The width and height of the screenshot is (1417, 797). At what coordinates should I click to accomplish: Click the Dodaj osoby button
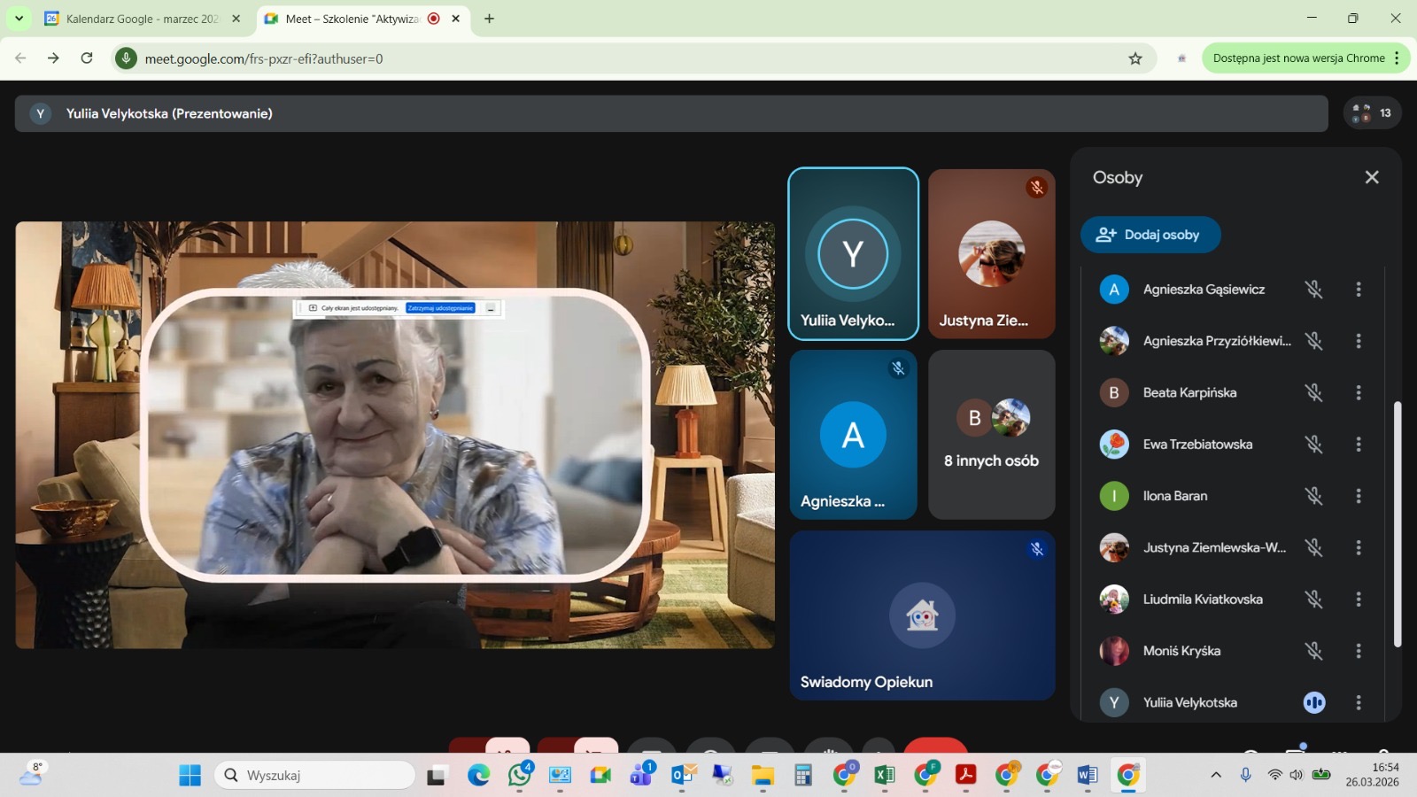[1150, 235]
